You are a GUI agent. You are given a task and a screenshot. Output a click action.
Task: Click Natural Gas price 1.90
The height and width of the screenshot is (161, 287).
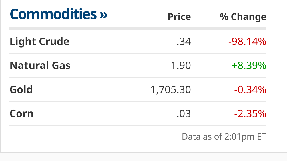(181, 66)
